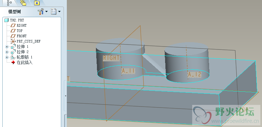
Task: Collapse navigator panel via sash handle
Action: tap(65, 96)
